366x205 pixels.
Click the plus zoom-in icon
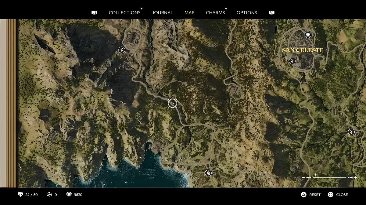pyautogui.click(x=356, y=177)
